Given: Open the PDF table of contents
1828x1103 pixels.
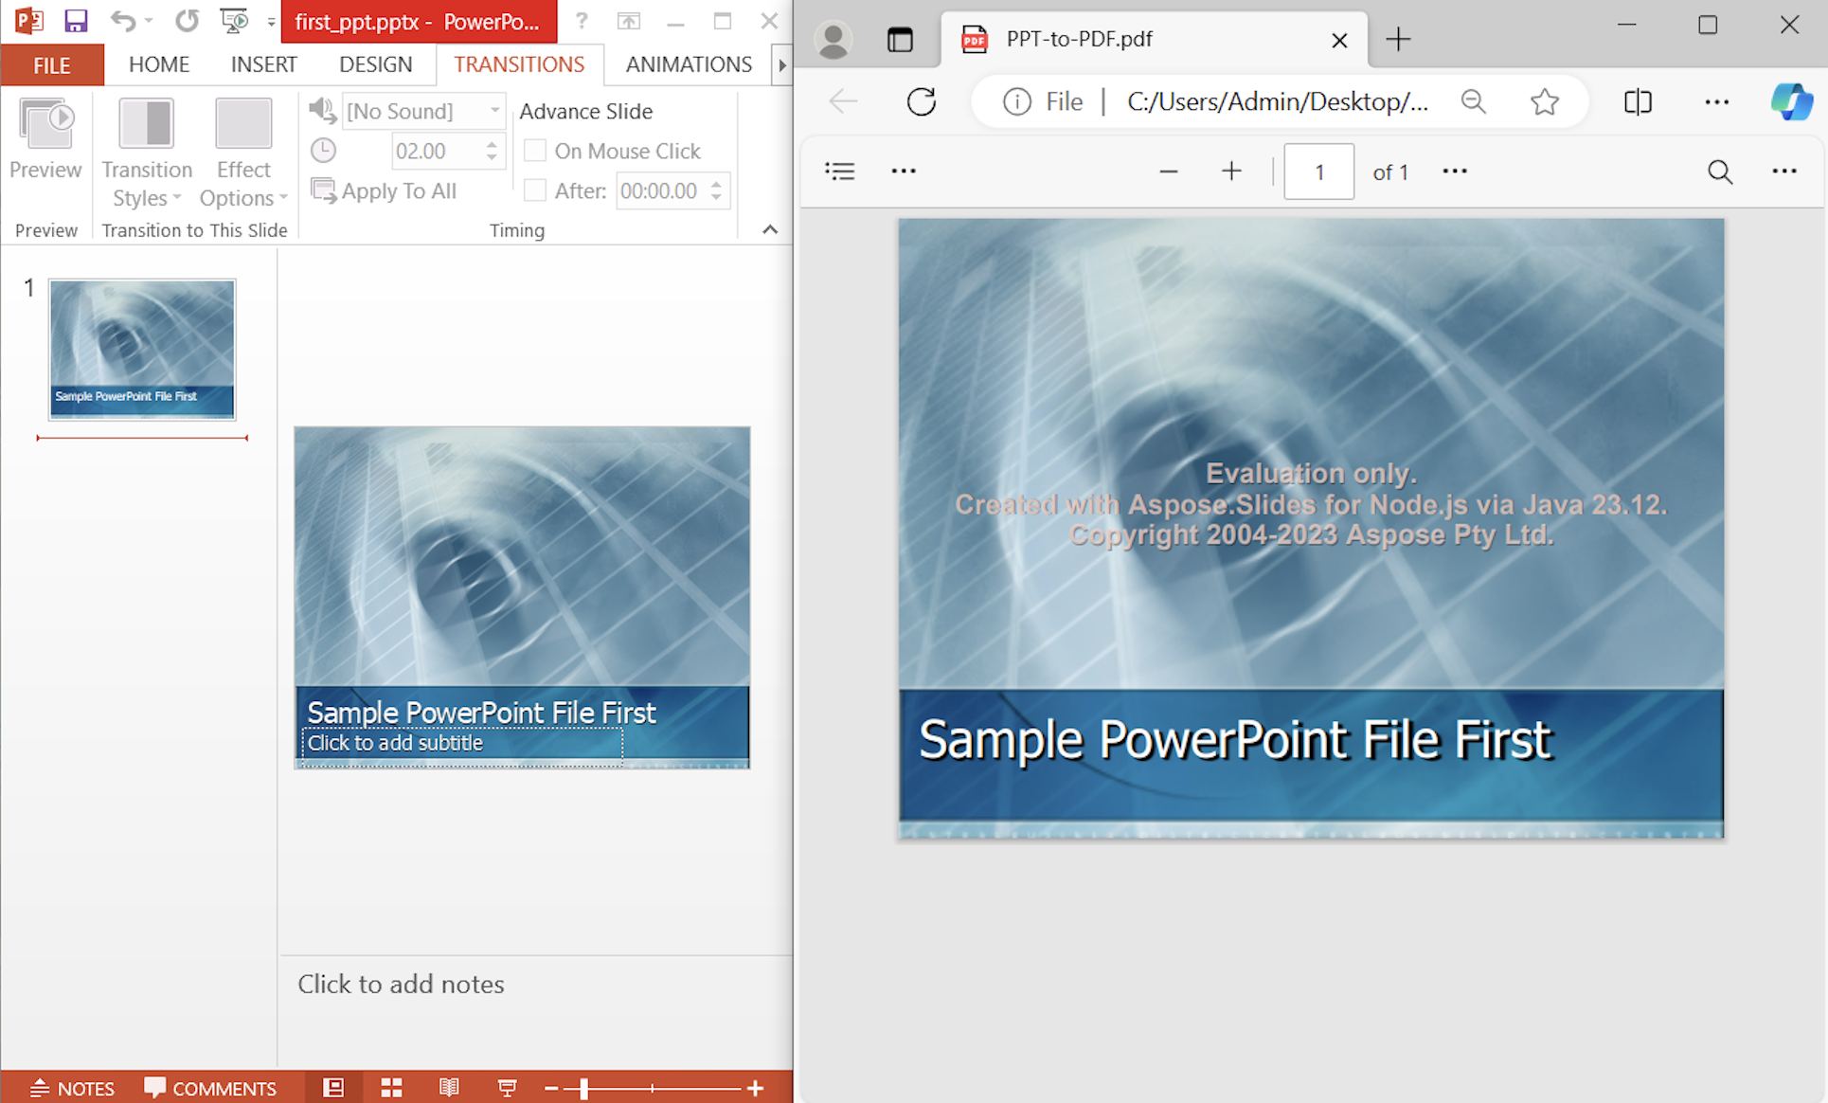Looking at the screenshot, I should pos(840,172).
